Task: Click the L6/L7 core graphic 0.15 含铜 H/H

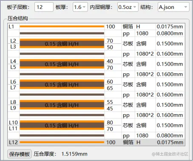Action: pos(62,85)
